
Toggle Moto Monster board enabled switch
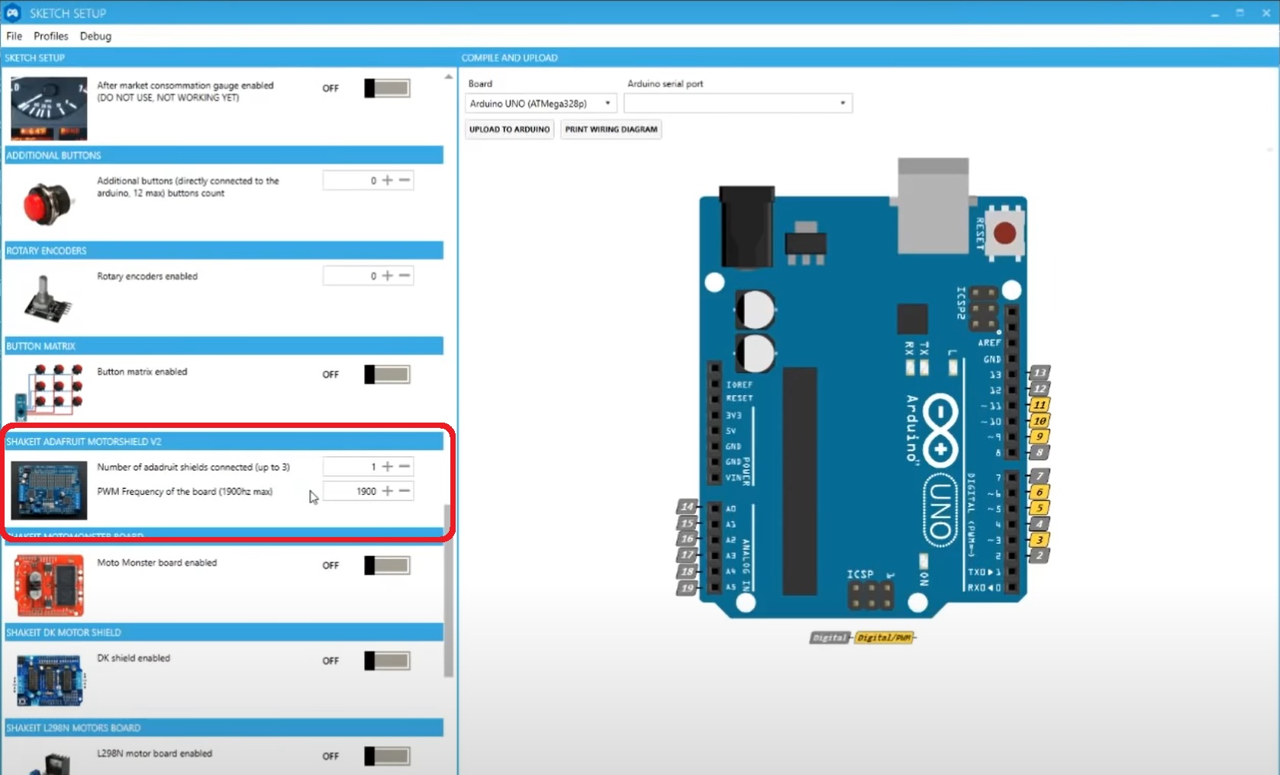coord(387,565)
